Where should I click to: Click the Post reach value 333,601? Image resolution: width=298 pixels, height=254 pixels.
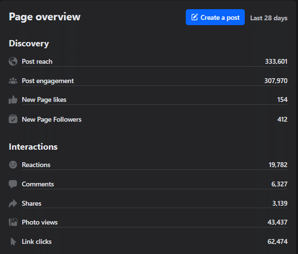point(276,61)
